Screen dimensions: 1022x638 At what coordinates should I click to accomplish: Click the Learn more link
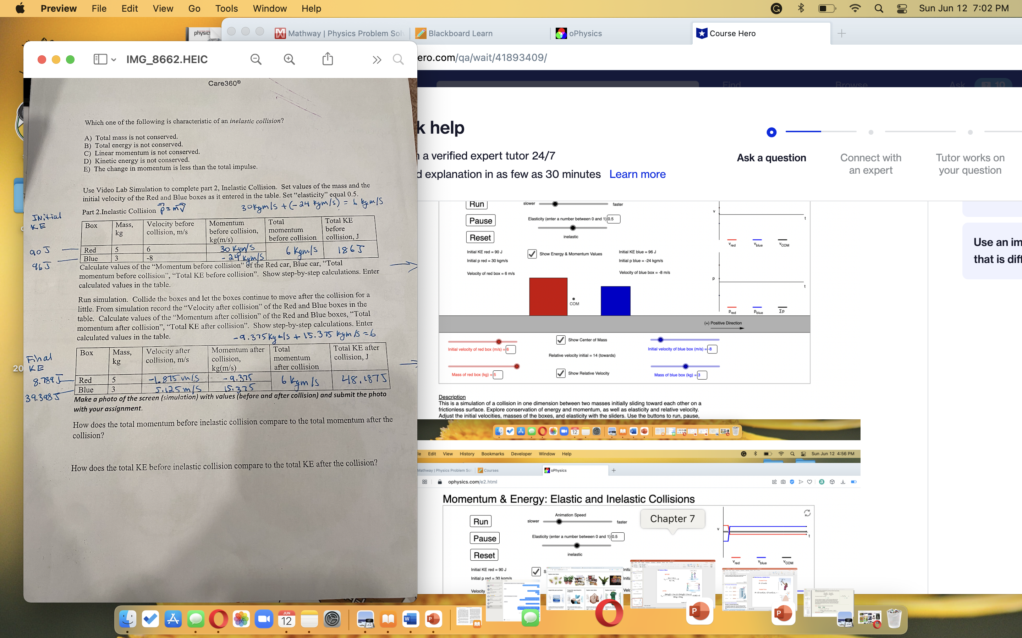coord(637,174)
